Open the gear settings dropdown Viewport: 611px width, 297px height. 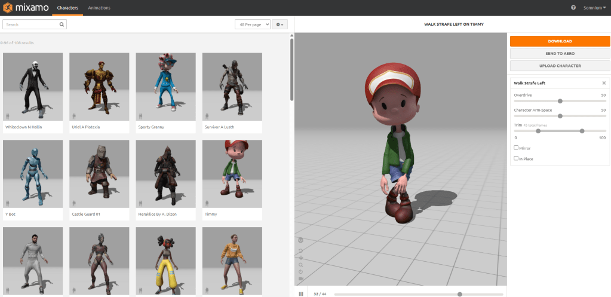[x=280, y=25]
